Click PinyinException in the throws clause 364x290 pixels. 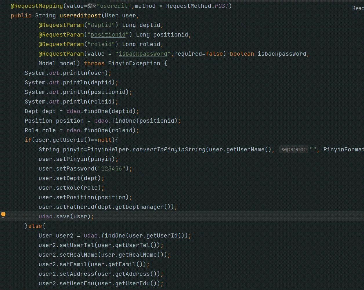134,64
